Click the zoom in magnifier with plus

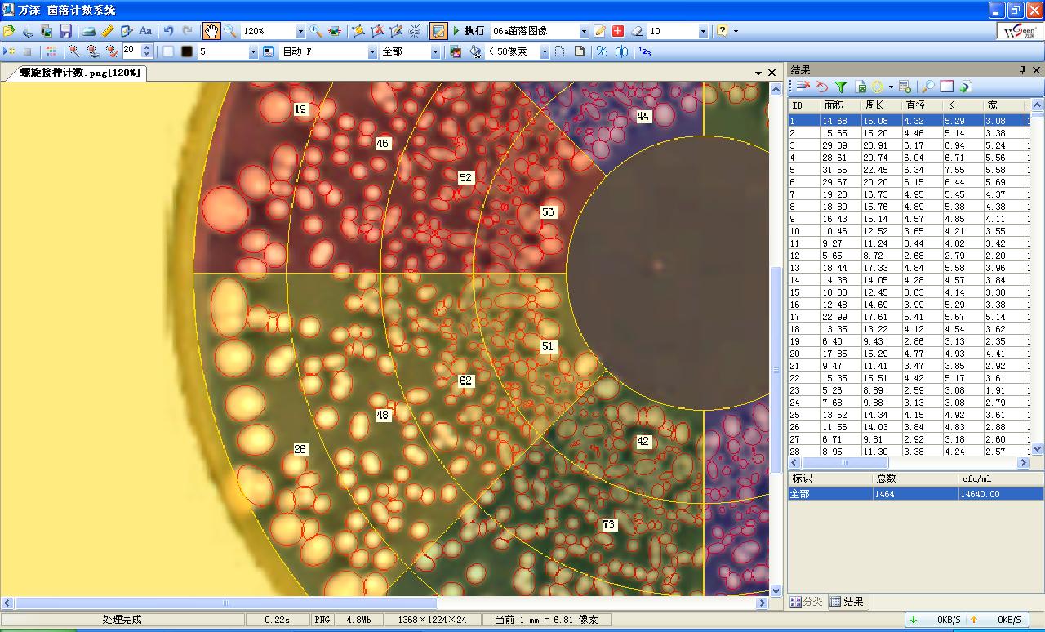316,31
